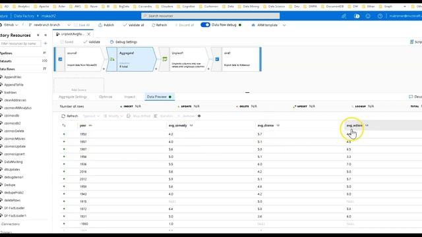The width and height of the screenshot is (422, 237).
Task: Click the plus after Unpivot1 node
Action: click(208, 69)
